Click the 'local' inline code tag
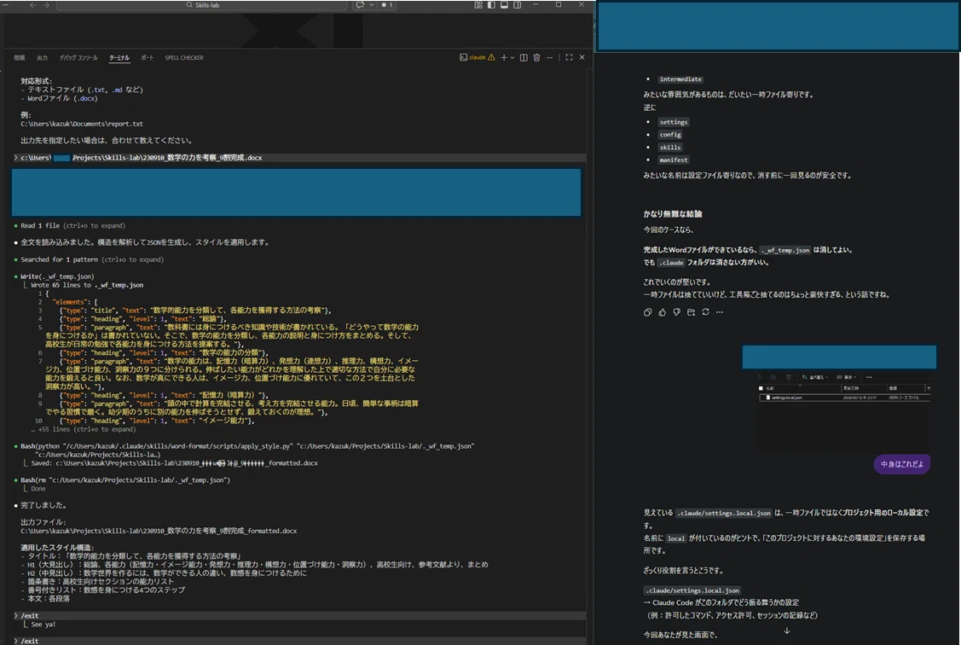This screenshot has height=645, width=961. point(676,538)
